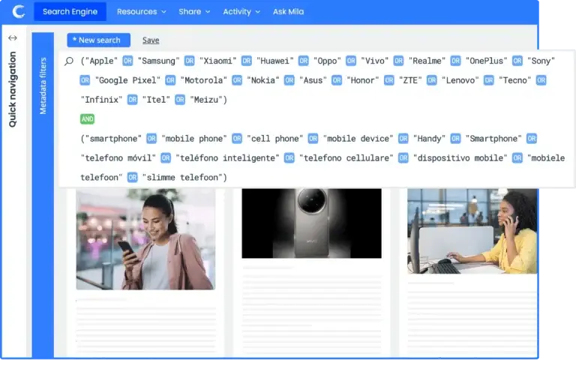576x384 pixels.
Task: Select the Search Engine tab
Action: (70, 12)
